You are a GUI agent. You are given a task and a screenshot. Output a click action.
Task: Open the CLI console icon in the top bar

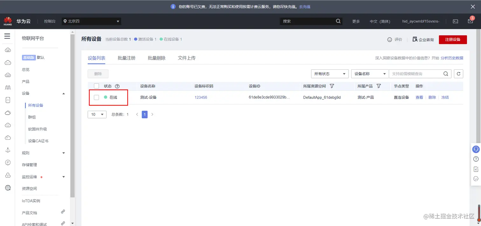[455, 21]
